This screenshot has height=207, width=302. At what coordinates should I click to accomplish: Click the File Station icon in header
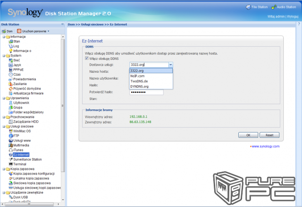pos(248,7)
